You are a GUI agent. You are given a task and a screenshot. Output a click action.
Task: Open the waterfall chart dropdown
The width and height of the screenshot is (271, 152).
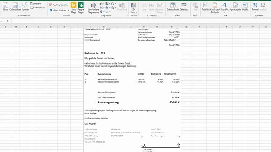coord(113,4)
